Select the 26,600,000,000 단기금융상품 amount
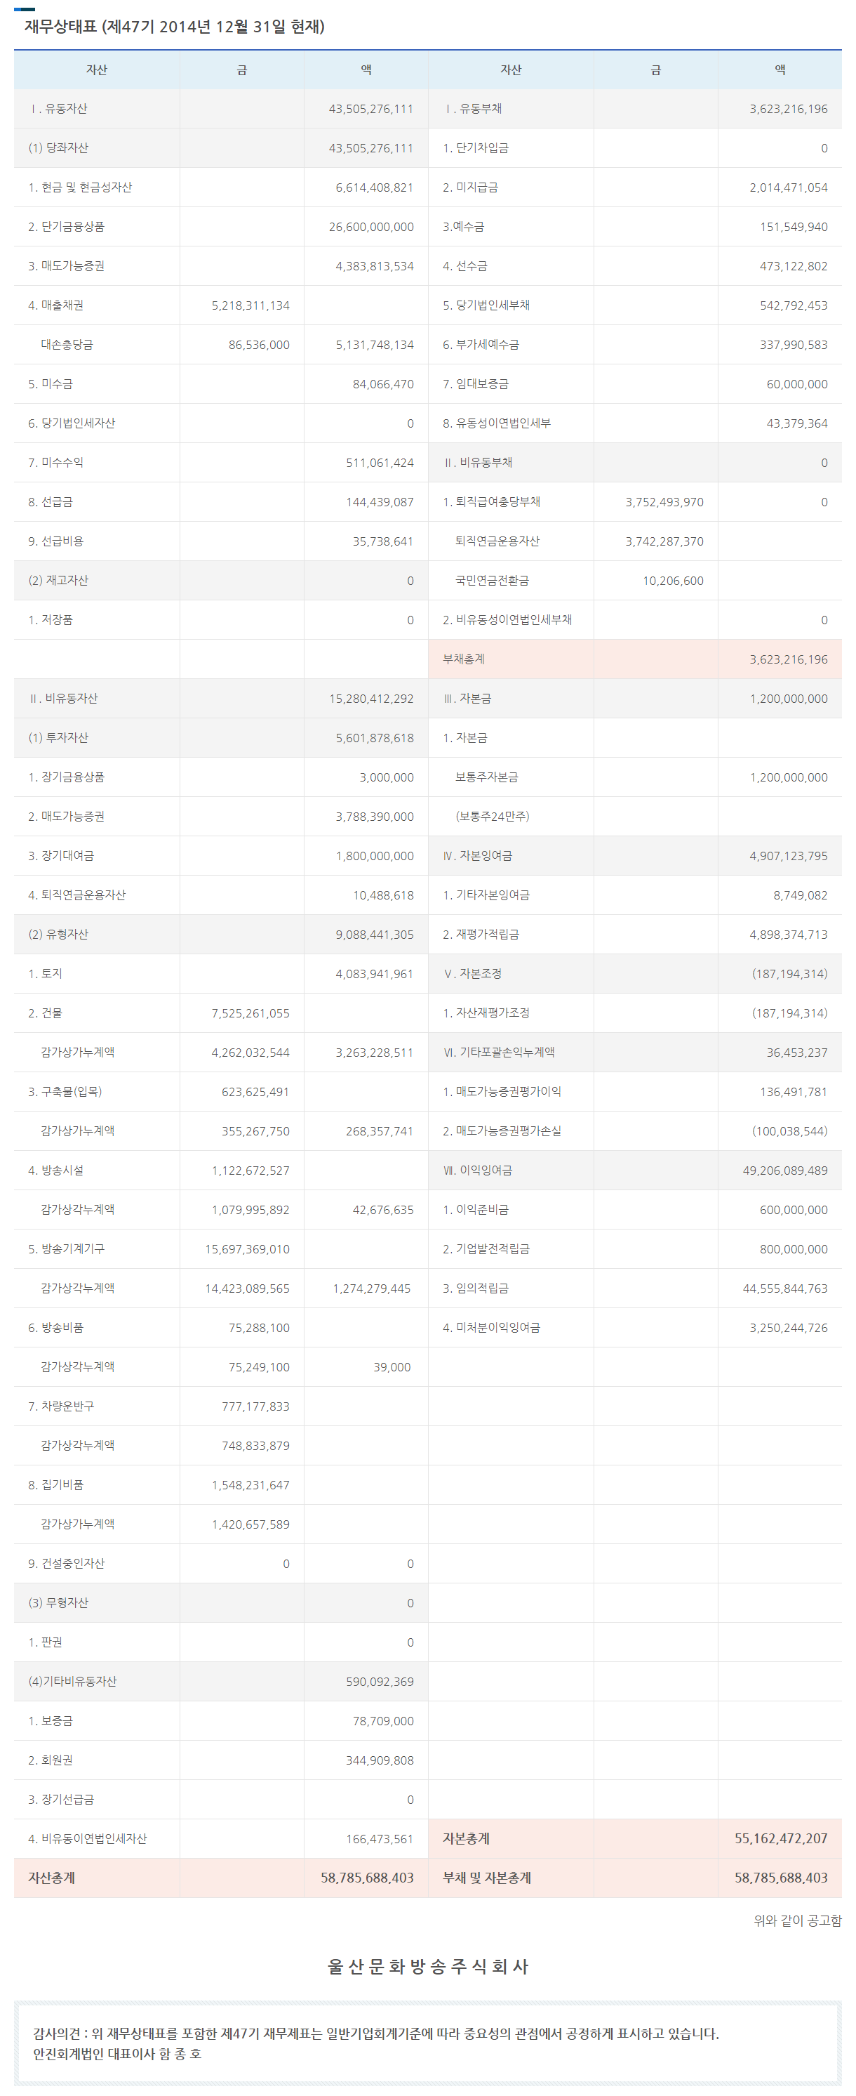Viewport: 856px width, 2096px height. click(370, 227)
